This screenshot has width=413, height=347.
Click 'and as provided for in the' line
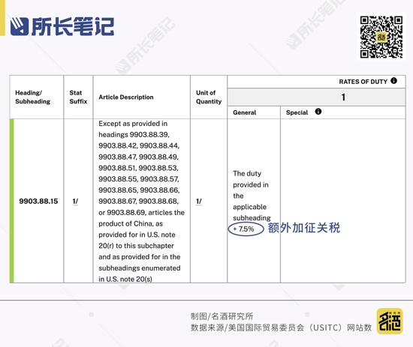[x=140, y=257]
